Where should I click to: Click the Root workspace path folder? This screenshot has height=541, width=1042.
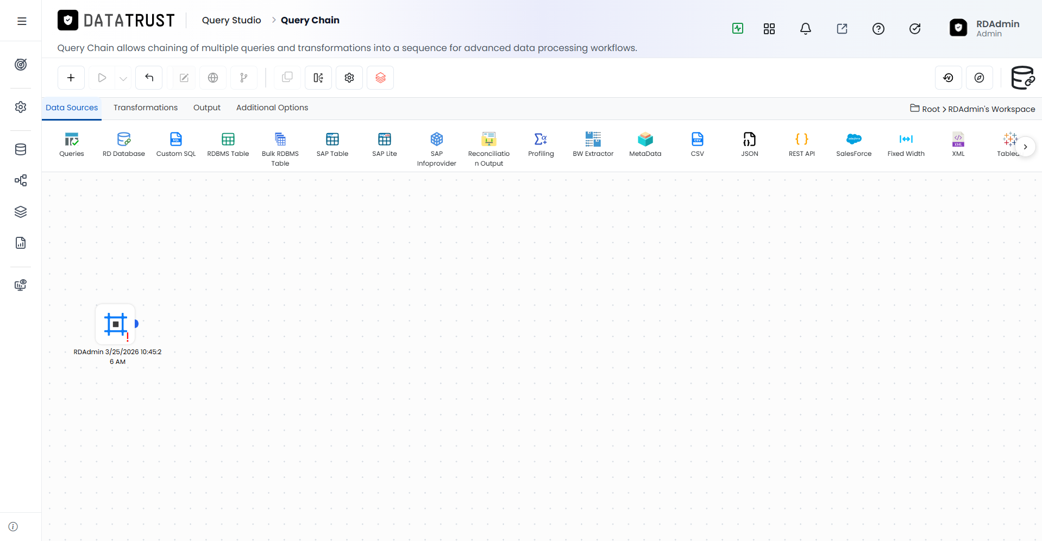(x=925, y=109)
